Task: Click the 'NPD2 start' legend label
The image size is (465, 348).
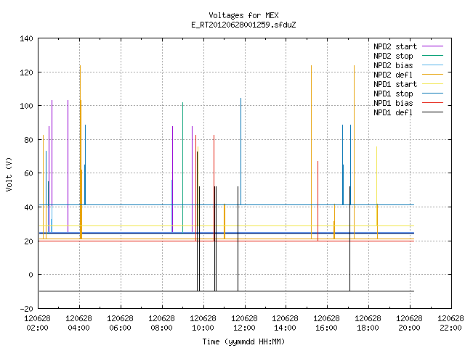Action: click(x=395, y=46)
